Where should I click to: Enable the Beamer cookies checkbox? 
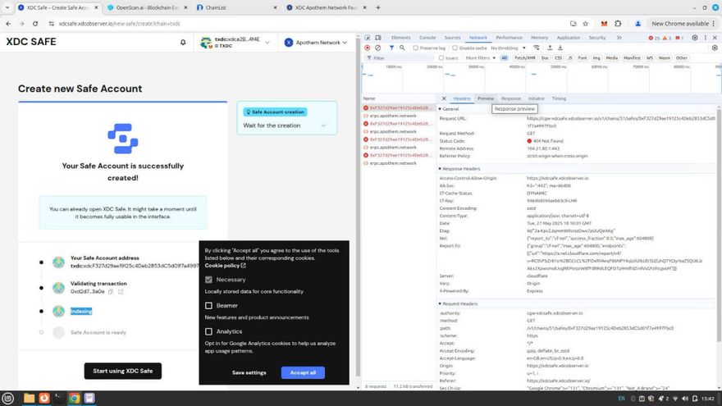(x=209, y=305)
